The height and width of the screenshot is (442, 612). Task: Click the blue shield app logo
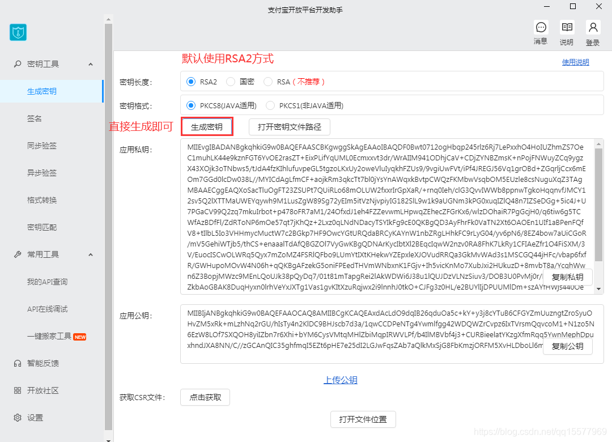coord(18,32)
